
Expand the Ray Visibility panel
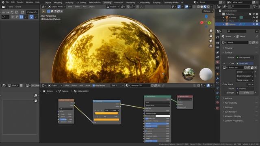pos(231,103)
